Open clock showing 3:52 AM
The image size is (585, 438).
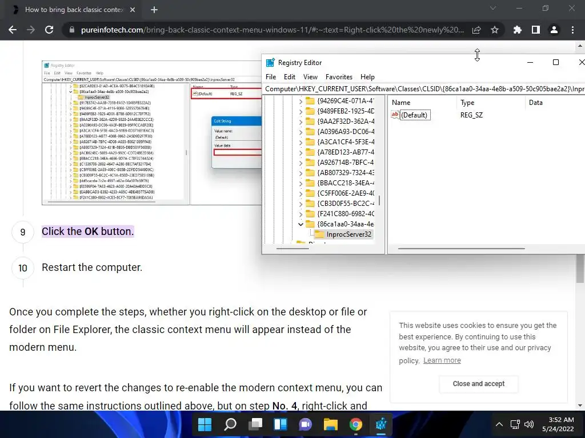[x=558, y=424]
